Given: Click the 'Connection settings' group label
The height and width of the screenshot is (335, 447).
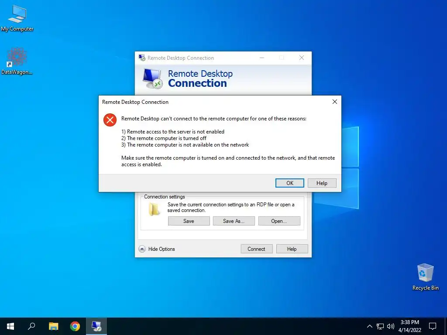Looking at the screenshot, I should coord(165,197).
